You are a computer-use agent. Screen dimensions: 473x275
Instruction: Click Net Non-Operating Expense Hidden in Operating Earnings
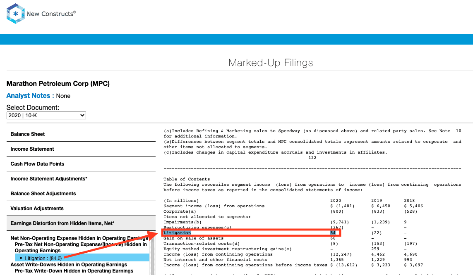point(79,238)
